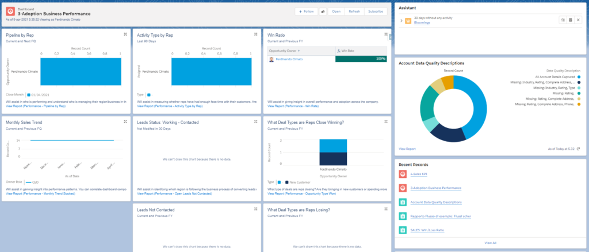Click the 4-Sales KPI dashboard icon

[402, 174]
